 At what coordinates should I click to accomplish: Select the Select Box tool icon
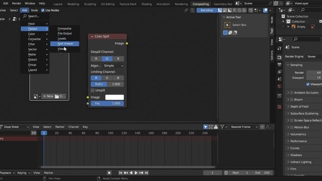(x=227, y=25)
